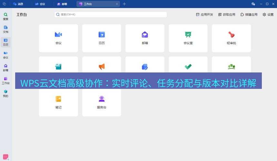This screenshot has height=161, width=277.
Task: Click the chat bubble icon in title bar right
Action: coord(253,4)
